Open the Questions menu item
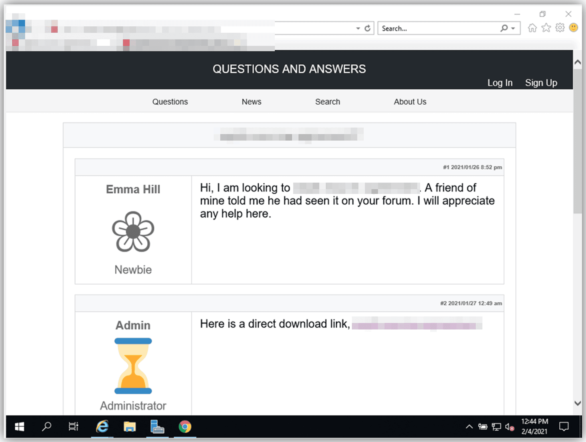 [170, 102]
